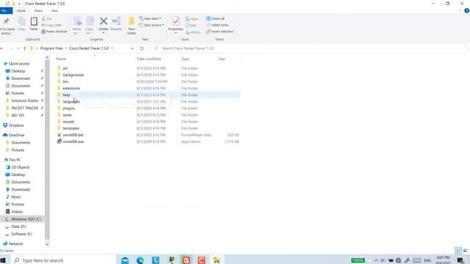Select the templates folder
Viewport: 470px width, 264px height.
(x=71, y=128)
